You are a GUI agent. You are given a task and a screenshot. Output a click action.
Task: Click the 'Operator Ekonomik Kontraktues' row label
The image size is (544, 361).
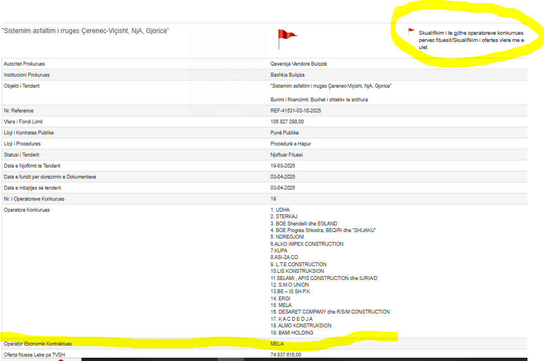38,344
